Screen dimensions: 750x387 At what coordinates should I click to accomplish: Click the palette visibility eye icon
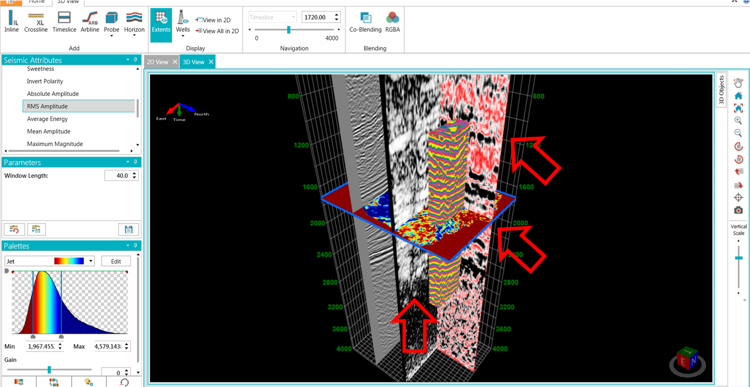pyautogui.click(x=18, y=382)
